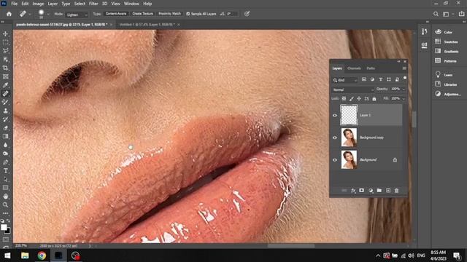Open the search icon at top right
This screenshot has height=262, width=467.
pos(436,14)
